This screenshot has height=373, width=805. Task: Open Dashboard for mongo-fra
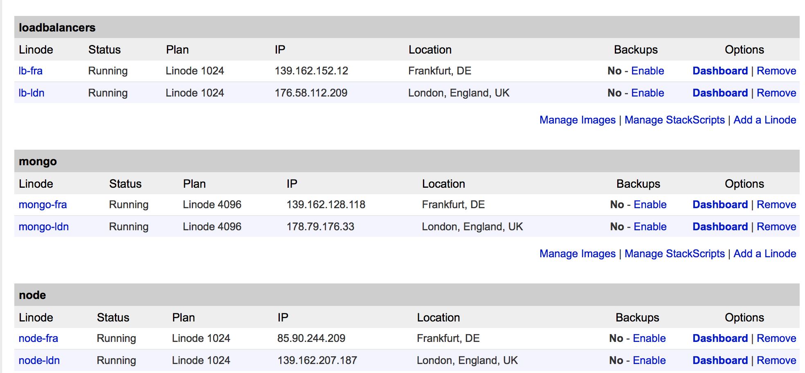point(720,204)
